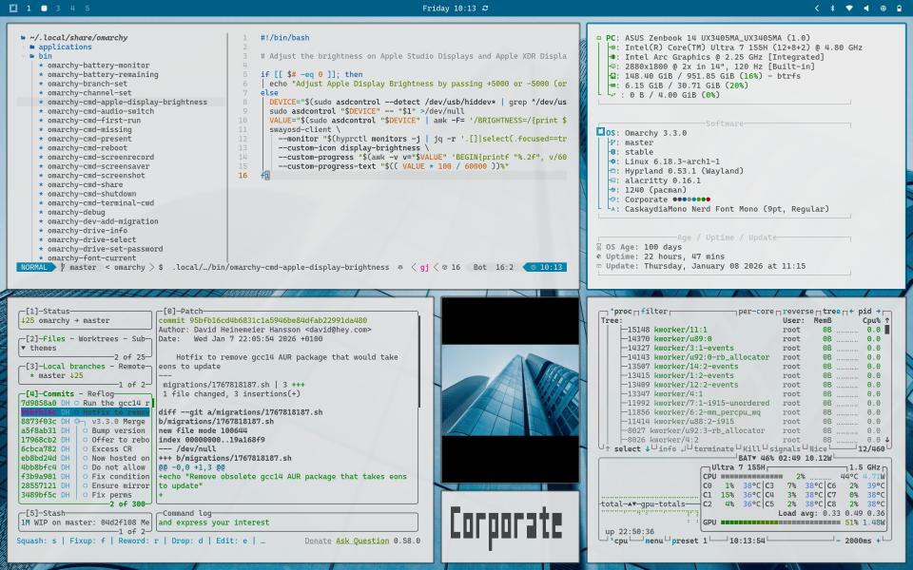913x570 pixels.
Task: Collapse the bin folder in file tree
Action: point(45,56)
